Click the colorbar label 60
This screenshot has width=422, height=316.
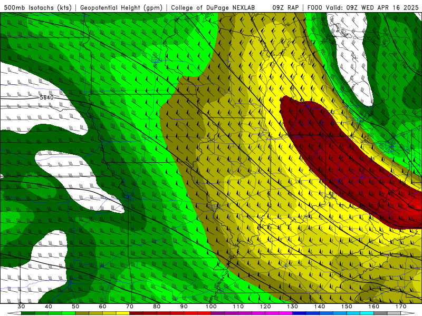click(102, 307)
